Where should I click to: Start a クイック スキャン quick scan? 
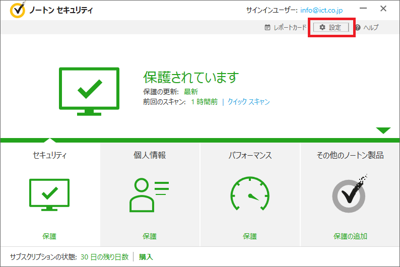click(x=248, y=102)
